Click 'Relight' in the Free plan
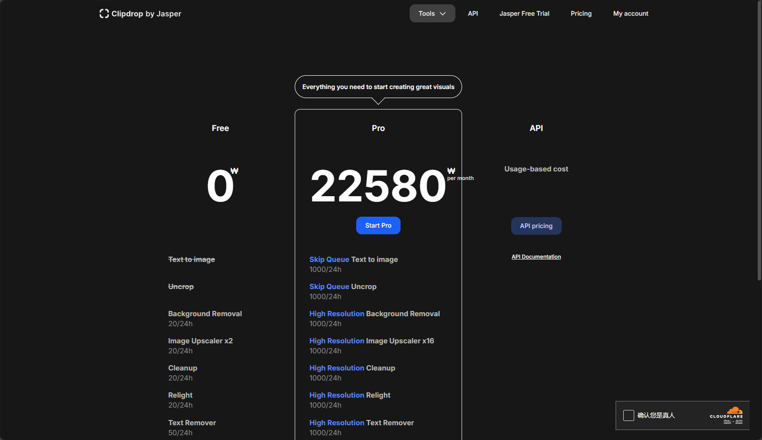762x440 pixels. pyautogui.click(x=180, y=395)
